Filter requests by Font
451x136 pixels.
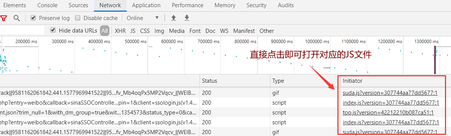click(x=195, y=31)
